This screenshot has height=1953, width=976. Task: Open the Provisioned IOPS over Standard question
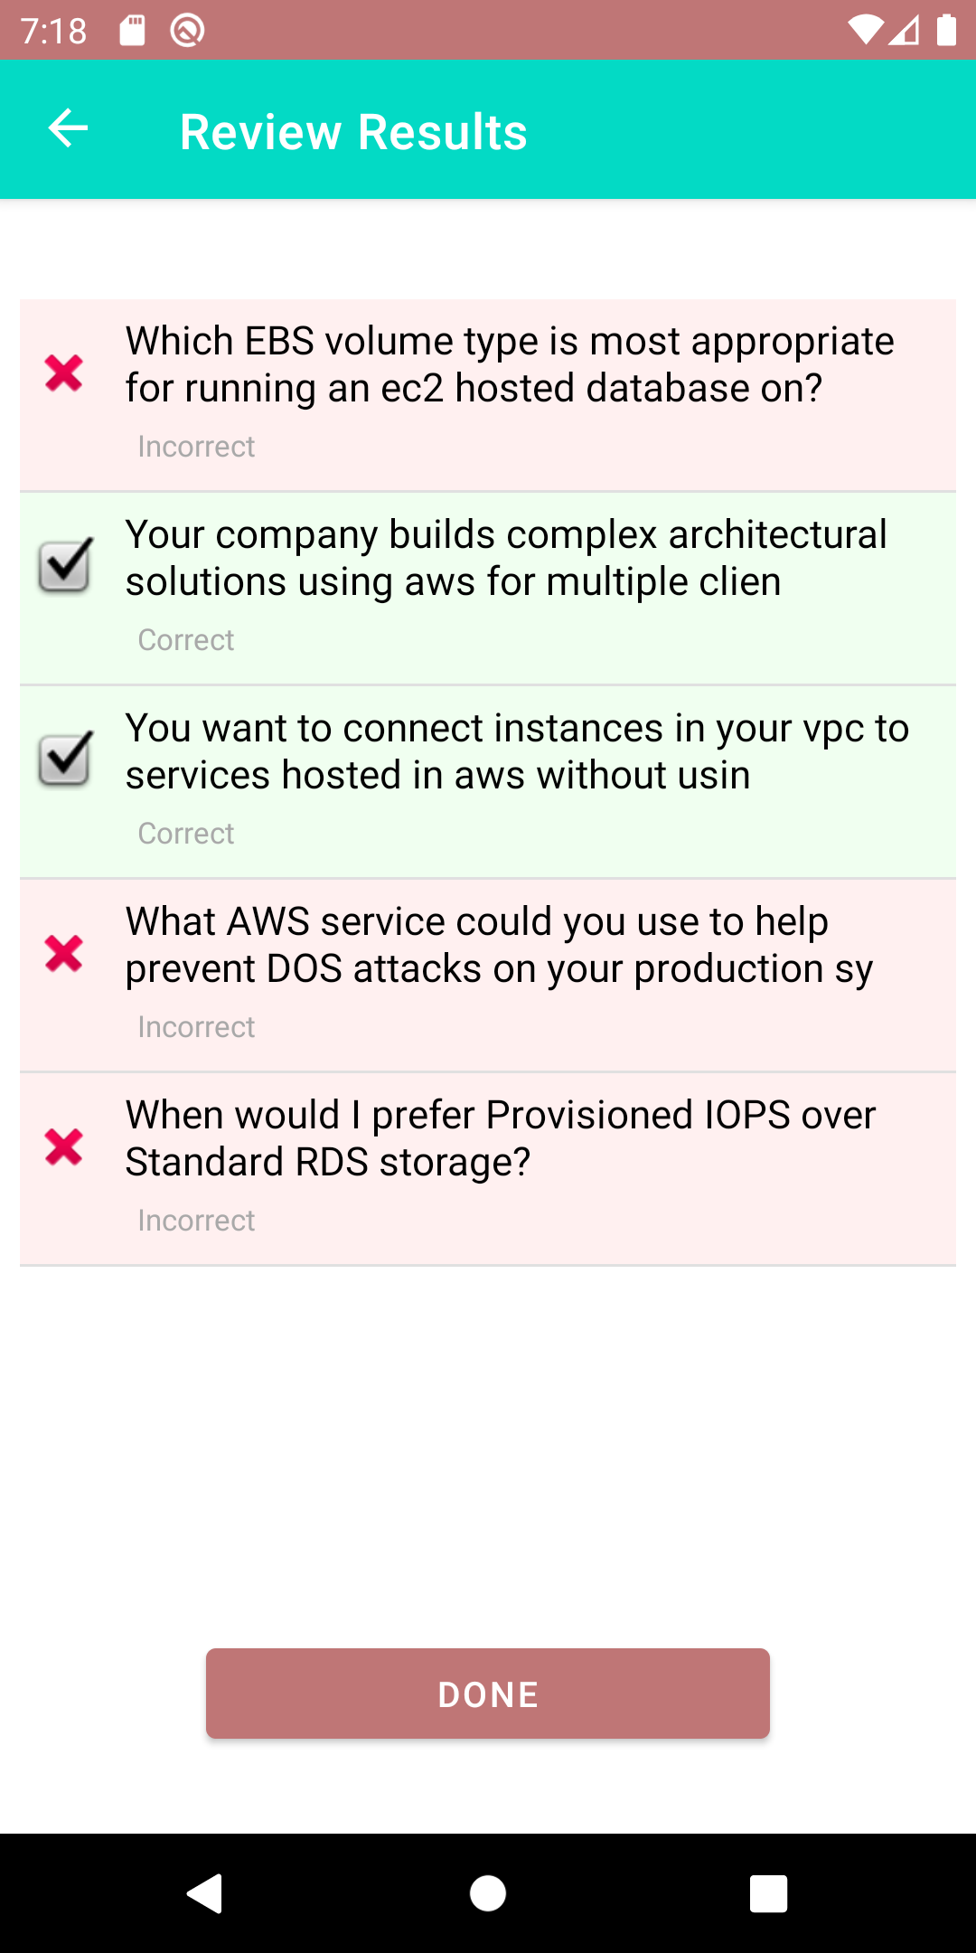click(x=488, y=1169)
